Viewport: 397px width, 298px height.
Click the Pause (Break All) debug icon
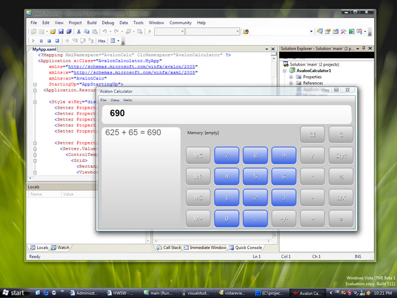pyautogui.click(x=41, y=41)
